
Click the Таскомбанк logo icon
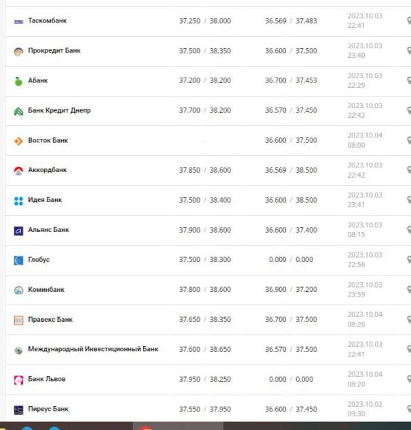pos(18,21)
